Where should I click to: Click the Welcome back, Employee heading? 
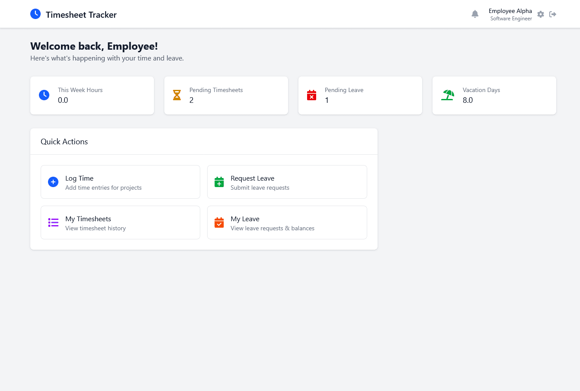(x=94, y=46)
